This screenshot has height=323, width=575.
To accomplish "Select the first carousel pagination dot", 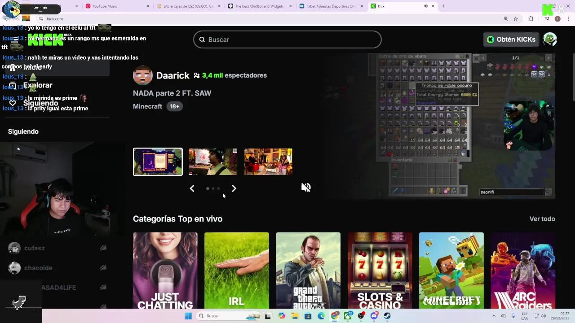I will 208,188.
